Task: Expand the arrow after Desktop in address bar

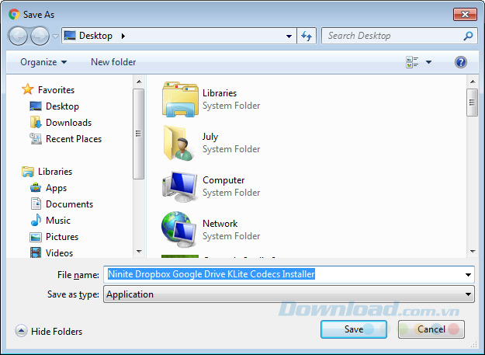Action: pyautogui.click(x=123, y=36)
